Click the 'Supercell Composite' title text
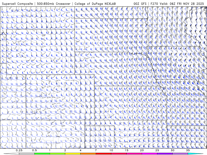Screen dimensions: 207x155 click(x=17, y=4)
